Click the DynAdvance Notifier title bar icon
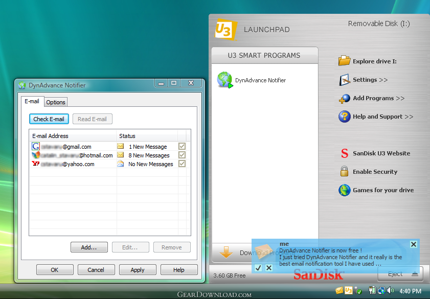Viewport: 430px width, 299px height. coord(22,85)
